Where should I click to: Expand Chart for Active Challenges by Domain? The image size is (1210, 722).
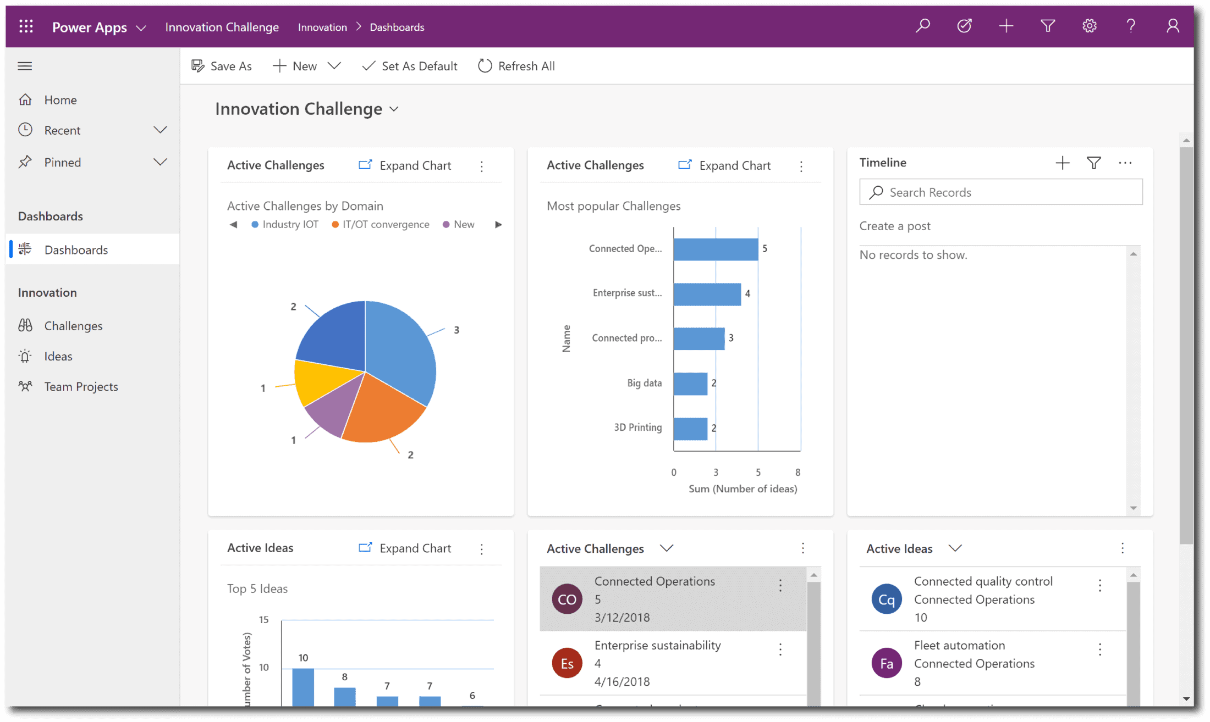click(x=405, y=165)
